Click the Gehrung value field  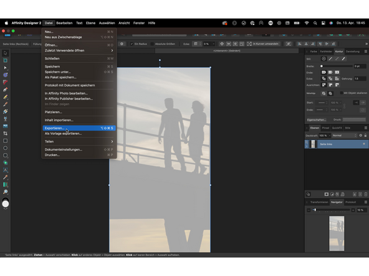360,78
